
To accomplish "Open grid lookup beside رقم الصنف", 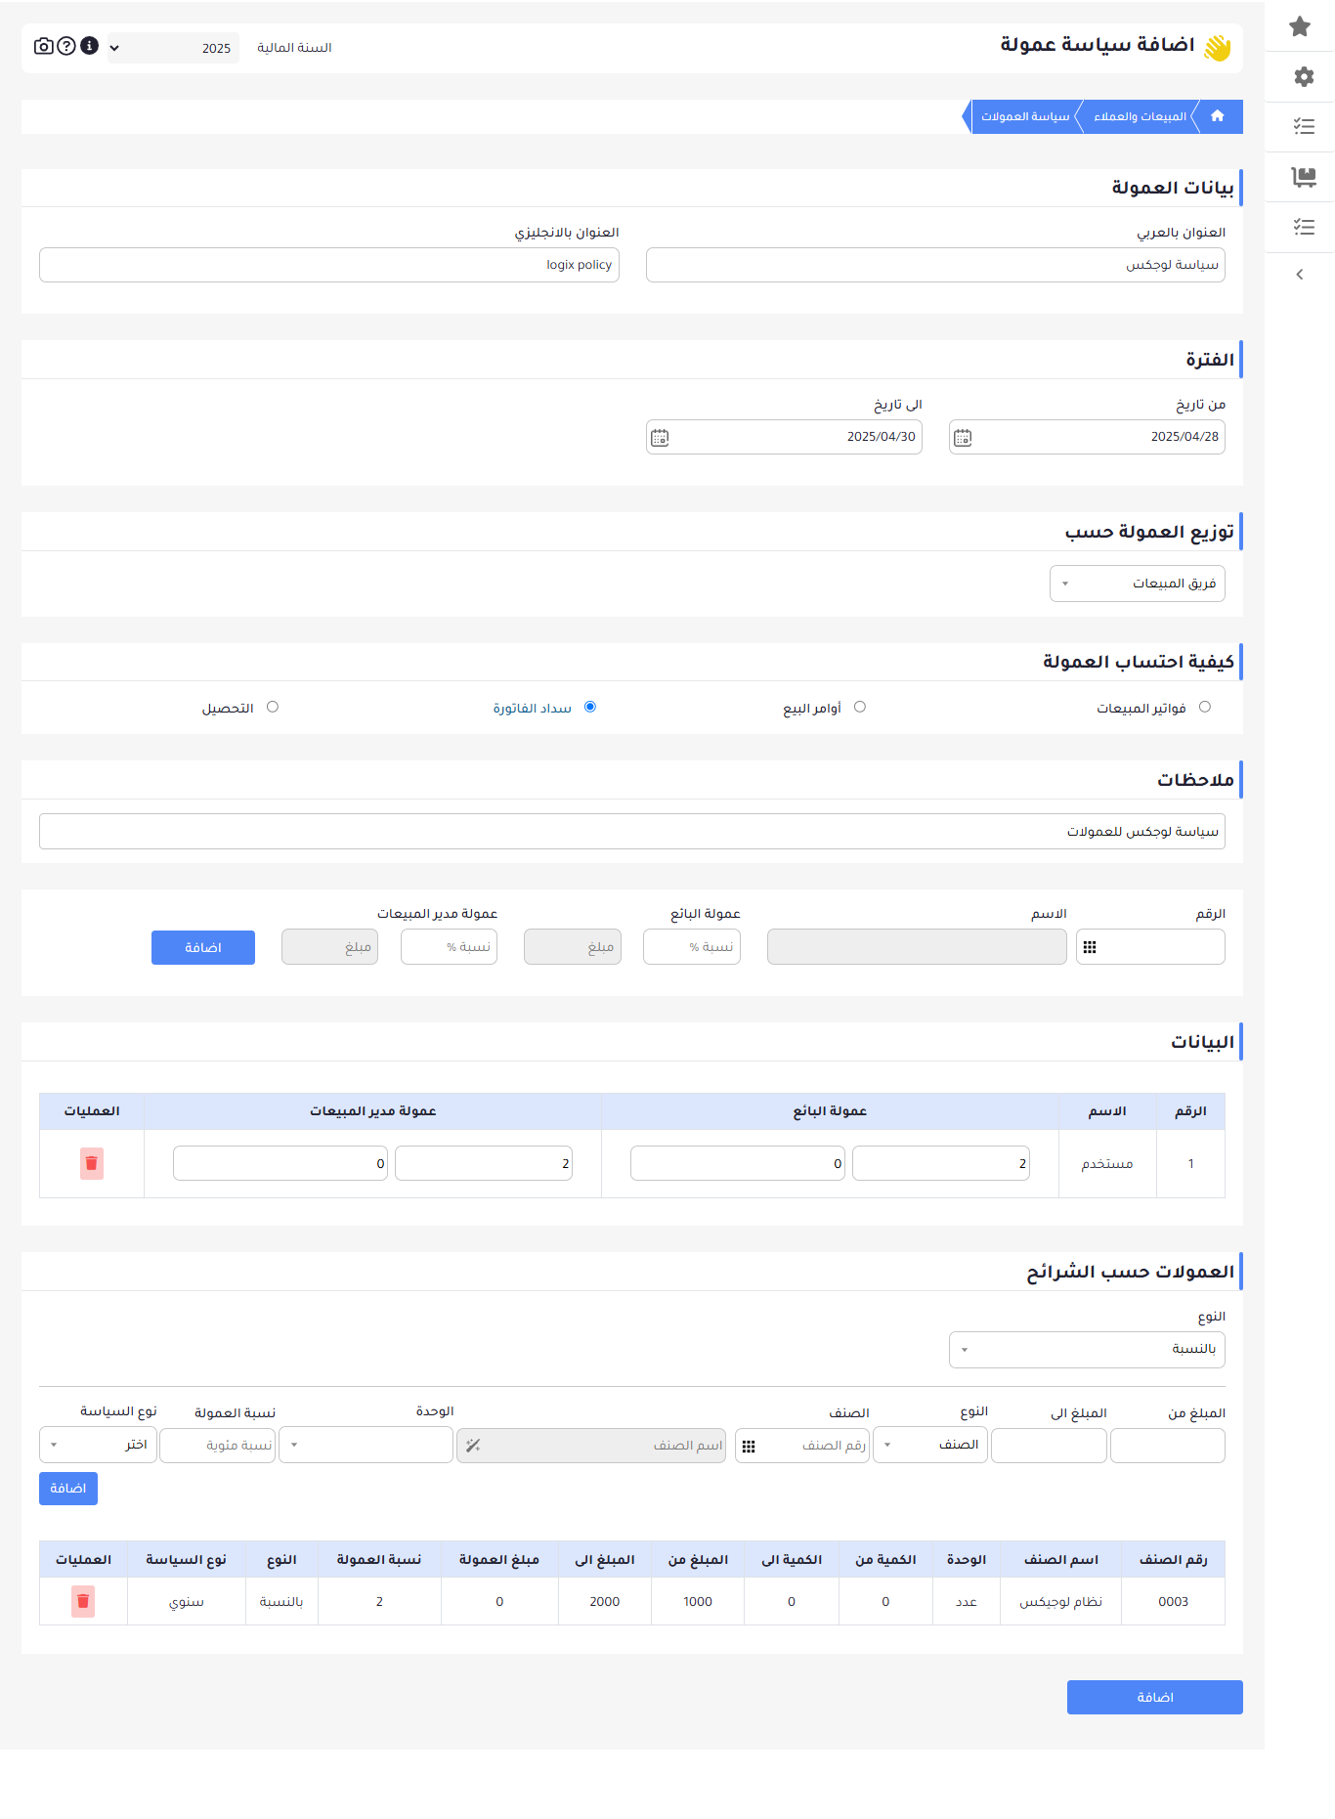I will click(x=749, y=1447).
